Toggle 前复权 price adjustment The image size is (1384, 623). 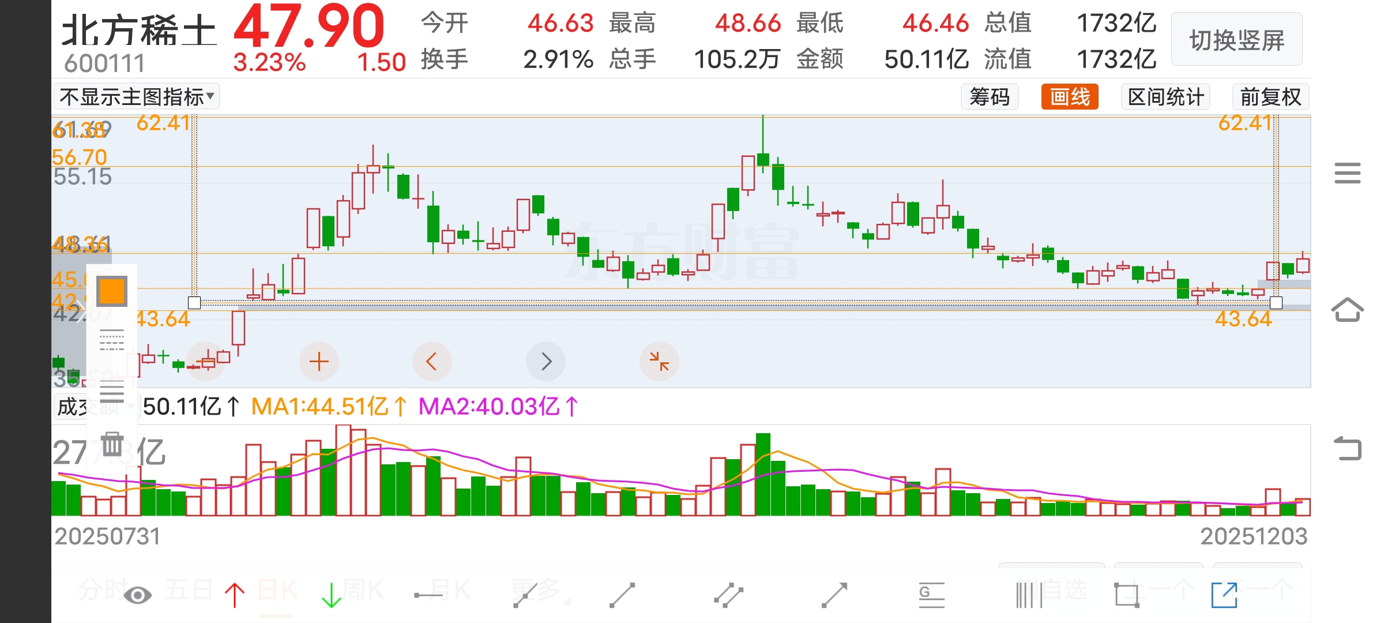point(1270,97)
